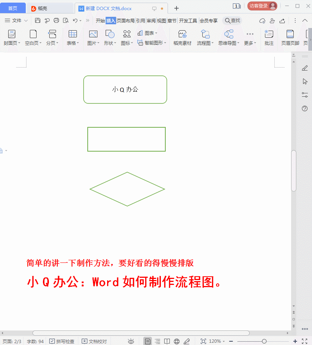This screenshot has width=312, height=345.
Task: Click page count 2/3 in status bar
Action: [x=12, y=341]
